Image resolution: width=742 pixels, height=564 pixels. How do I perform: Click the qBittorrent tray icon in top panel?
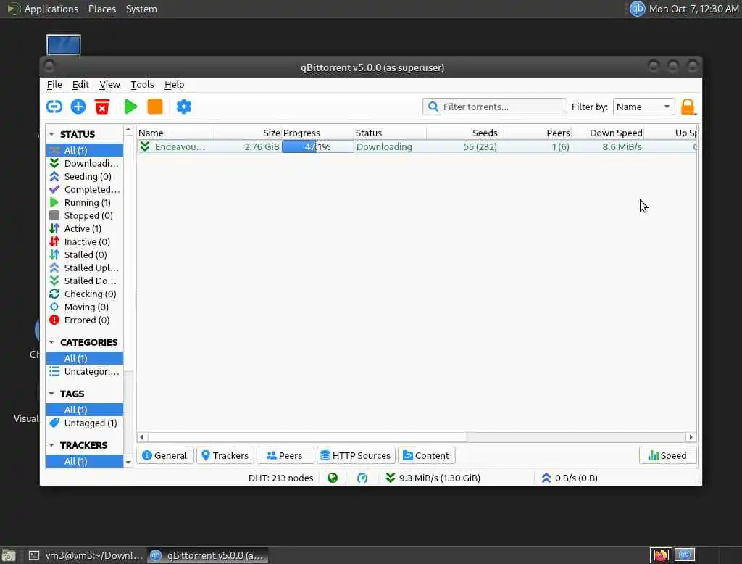tap(637, 9)
